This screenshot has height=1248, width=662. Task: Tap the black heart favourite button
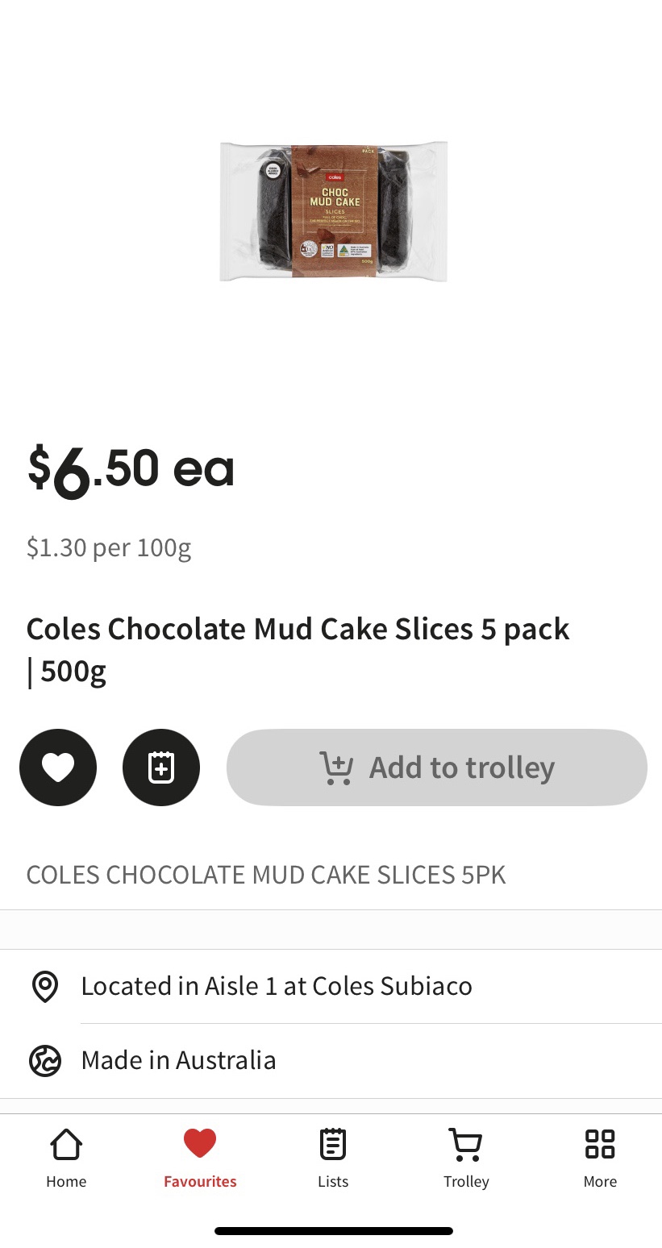click(x=58, y=768)
